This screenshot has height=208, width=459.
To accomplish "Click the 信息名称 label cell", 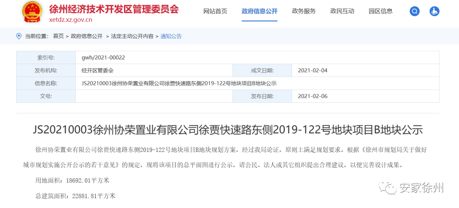I will click(46, 83).
